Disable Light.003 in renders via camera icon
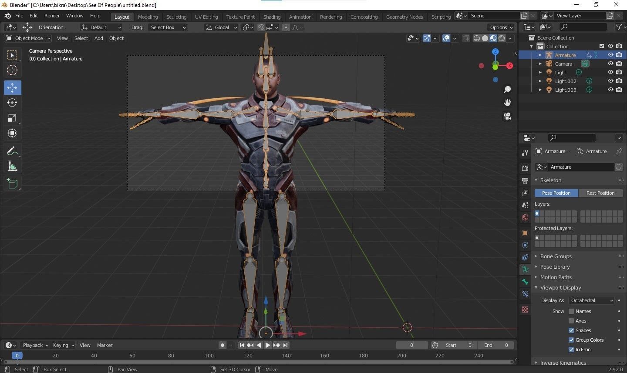Image resolution: width=627 pixels, height=373 pixels. pos(619,90)
